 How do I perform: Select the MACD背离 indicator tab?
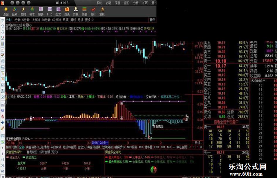(132, 147)
